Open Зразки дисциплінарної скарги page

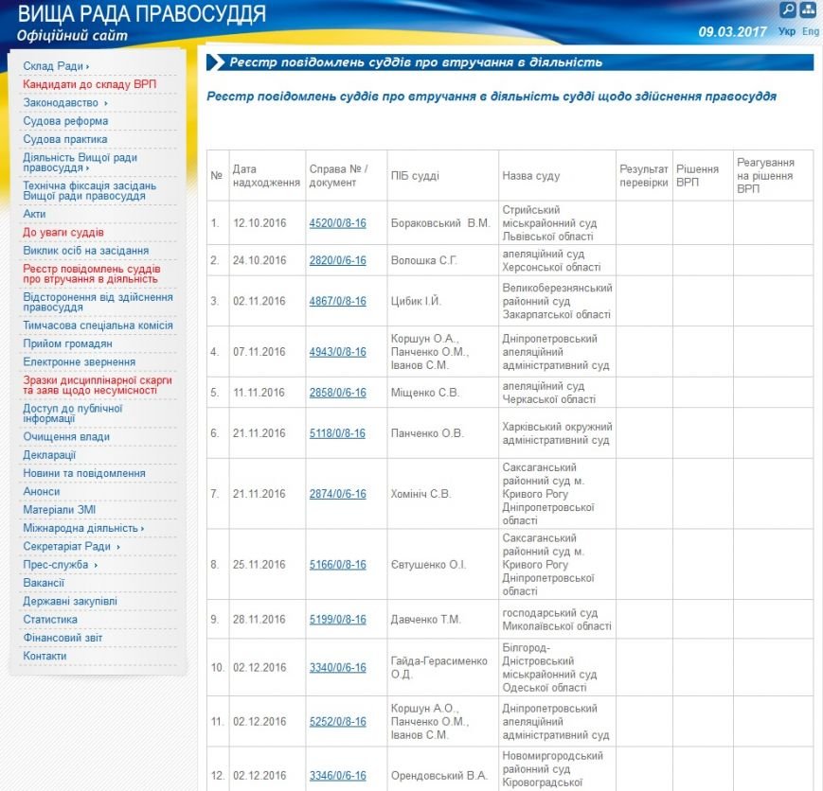[98, 385]
